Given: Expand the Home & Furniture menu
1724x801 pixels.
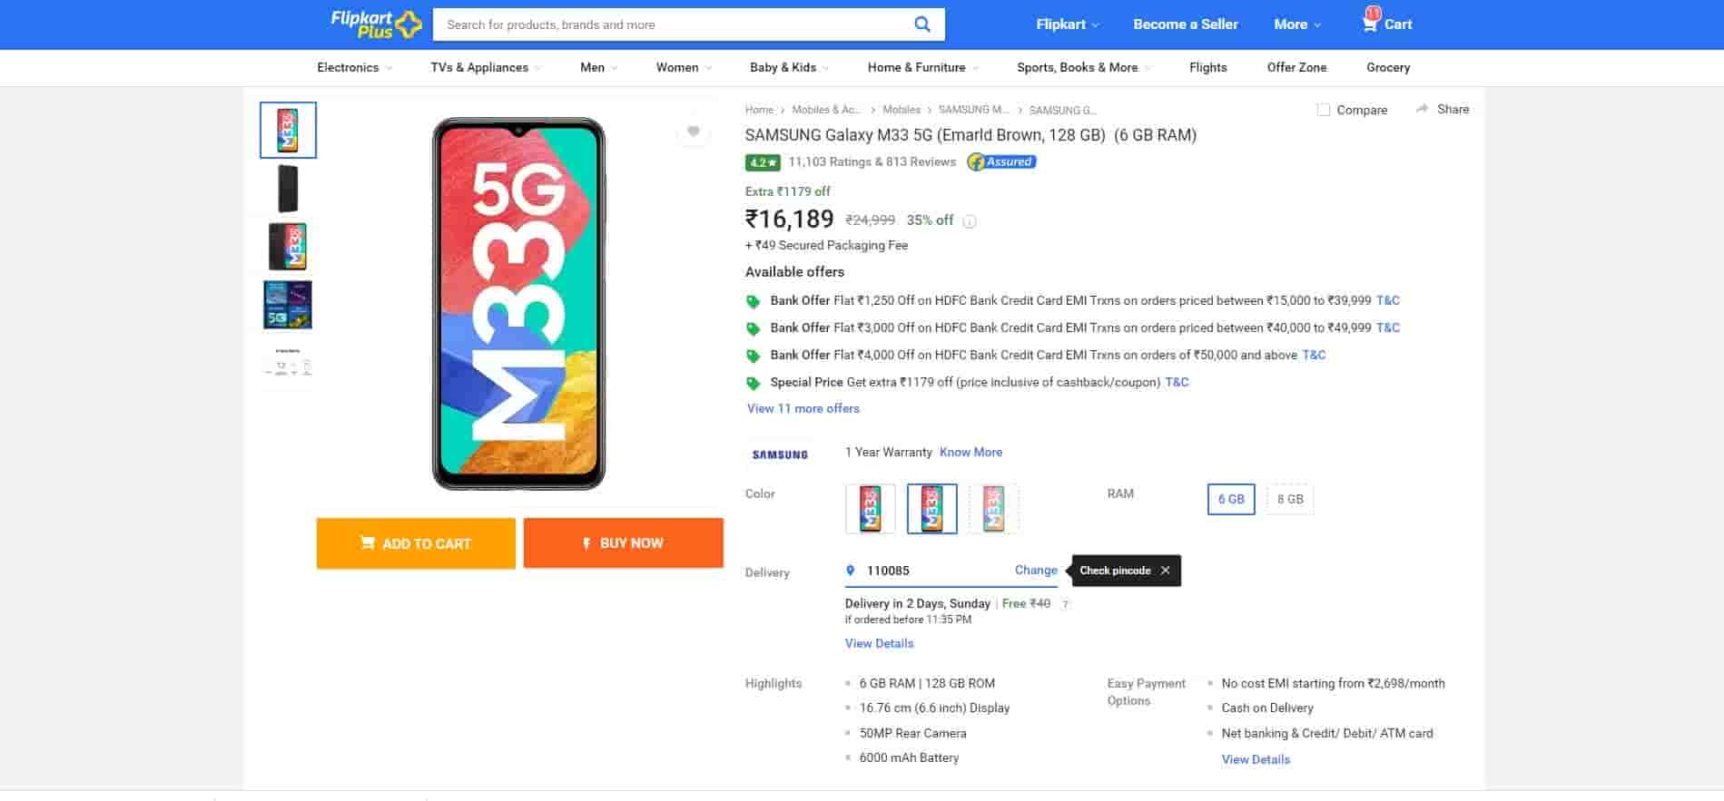Looking at the screenshot, I should coord(922,67).
